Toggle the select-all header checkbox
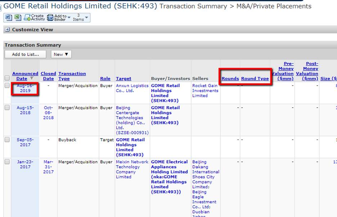337x217 pixels. [7, 78]
